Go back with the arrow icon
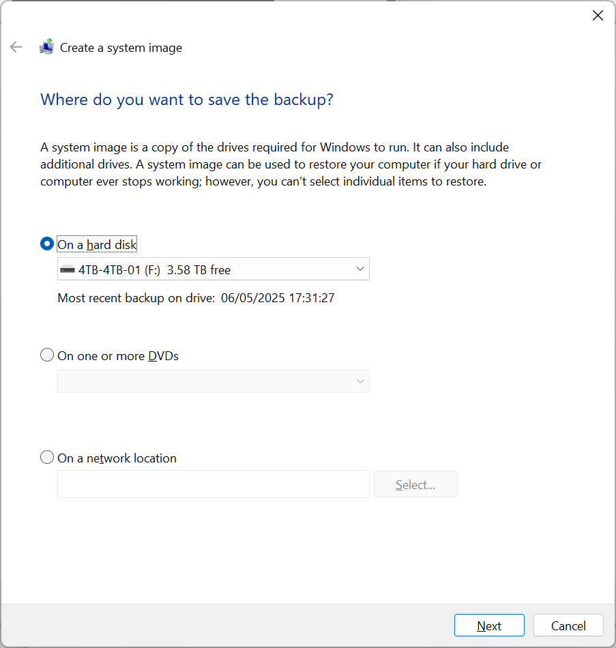The image size is (616, 648). coord(16,47)
